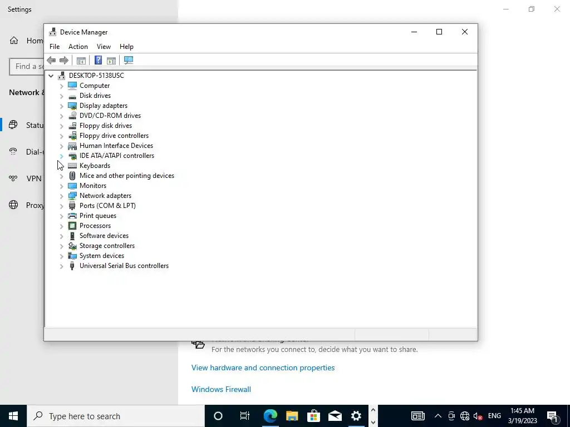The width and height of the screenshot is (570, 427).
Task: Select the DVD/CD-ROM drives icon
Action: [x=72, y=116]
